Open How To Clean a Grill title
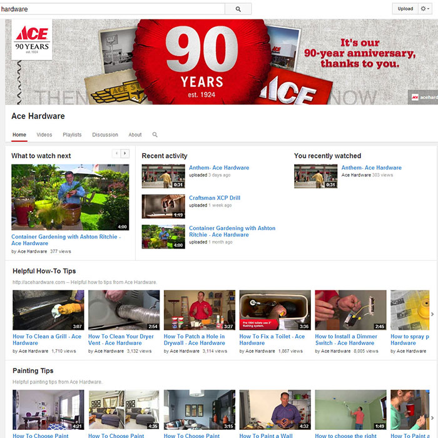Screen dimensions: 438x438 [x=47, y=340]
